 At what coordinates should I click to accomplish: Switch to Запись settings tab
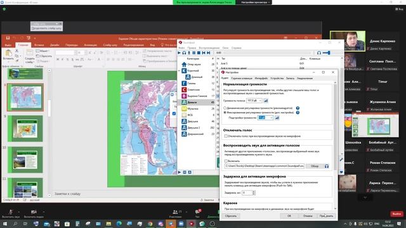pos(290,78)
